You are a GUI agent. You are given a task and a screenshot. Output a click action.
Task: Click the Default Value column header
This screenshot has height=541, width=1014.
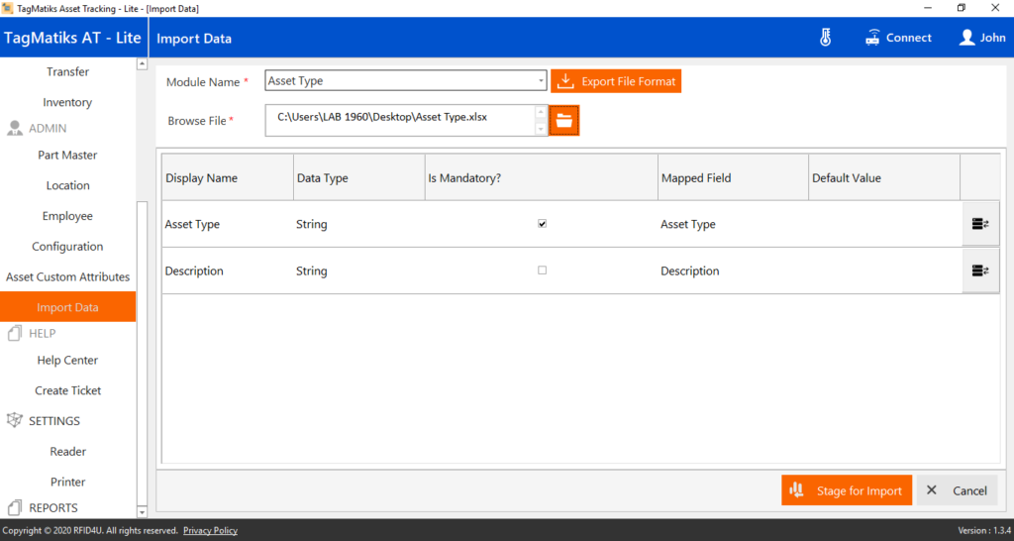point(884,178)
